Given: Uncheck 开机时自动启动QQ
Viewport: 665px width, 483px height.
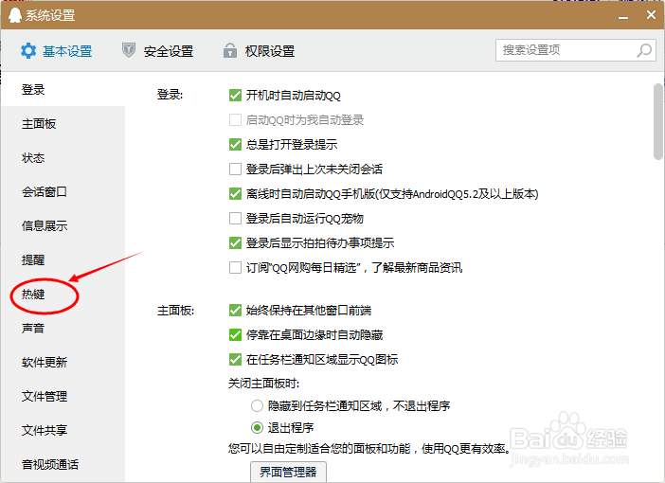Looking at the screenshot, I should tap(235, 96).
